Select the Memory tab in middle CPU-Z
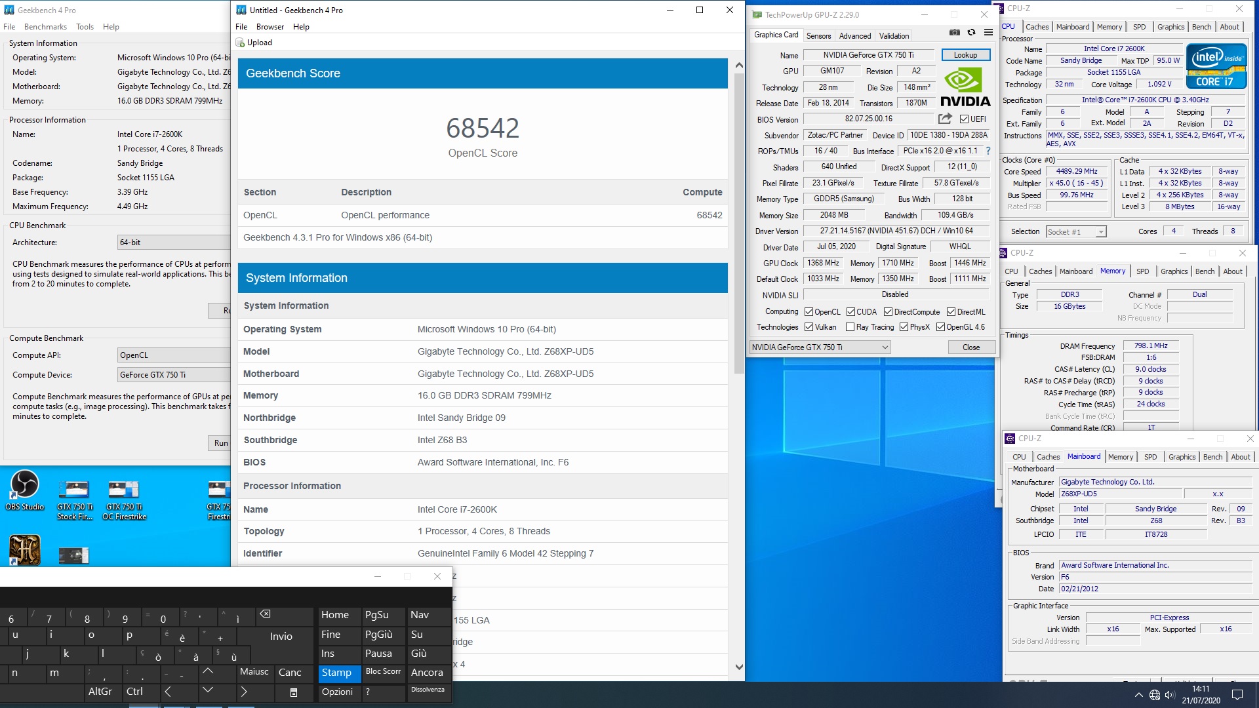The height and width of the screenshot is (708, 1259). 1112,271
